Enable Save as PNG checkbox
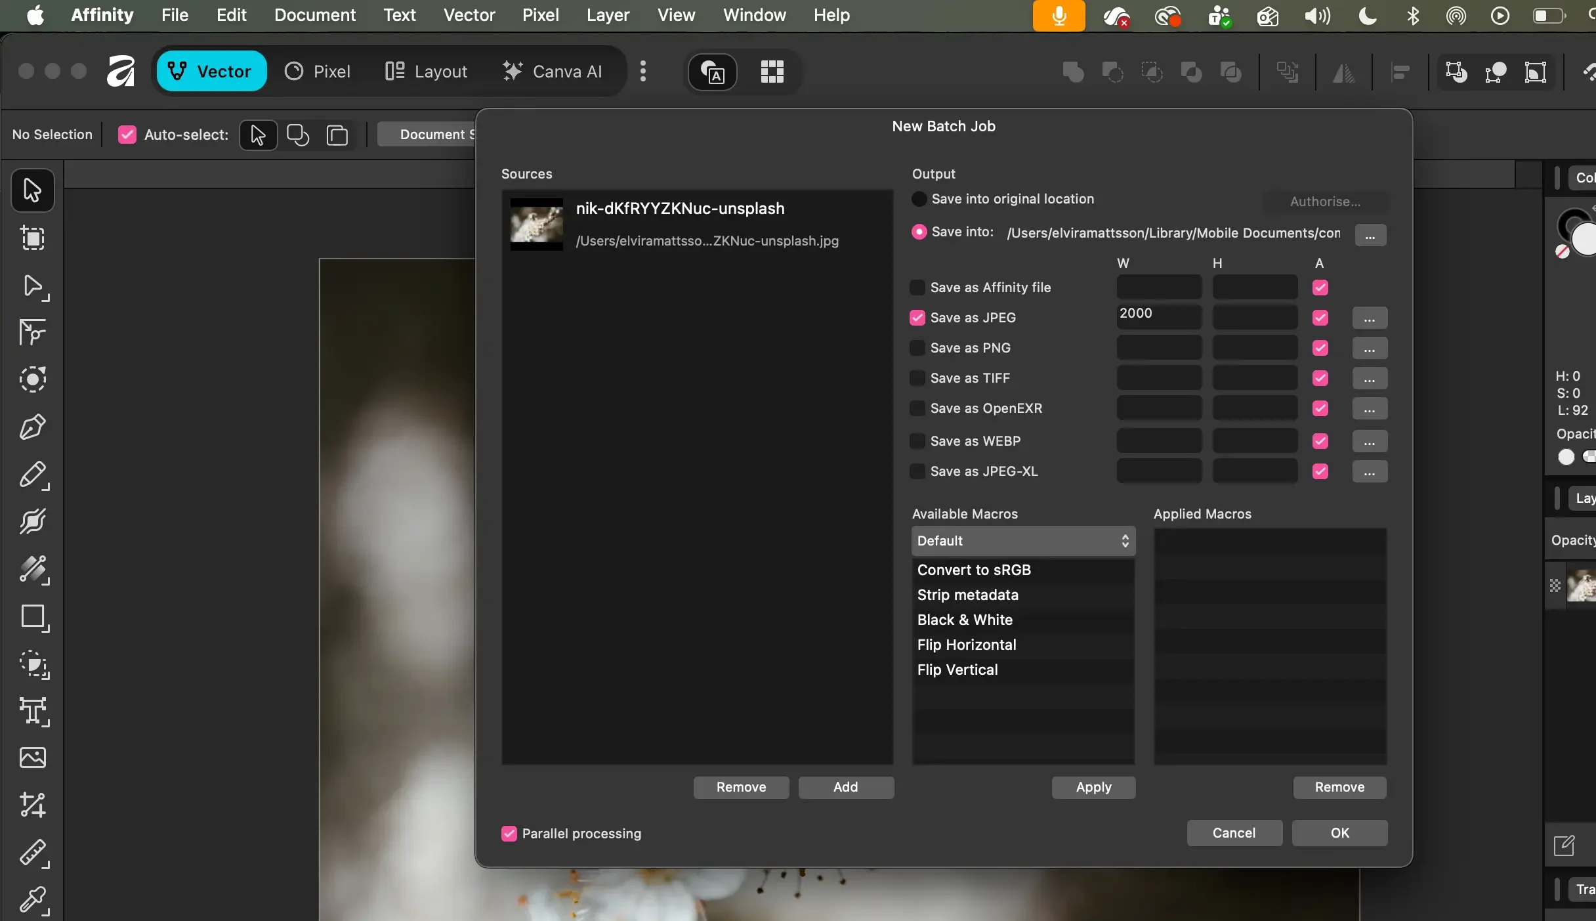 pyautogui.click(x=917, y=348)
